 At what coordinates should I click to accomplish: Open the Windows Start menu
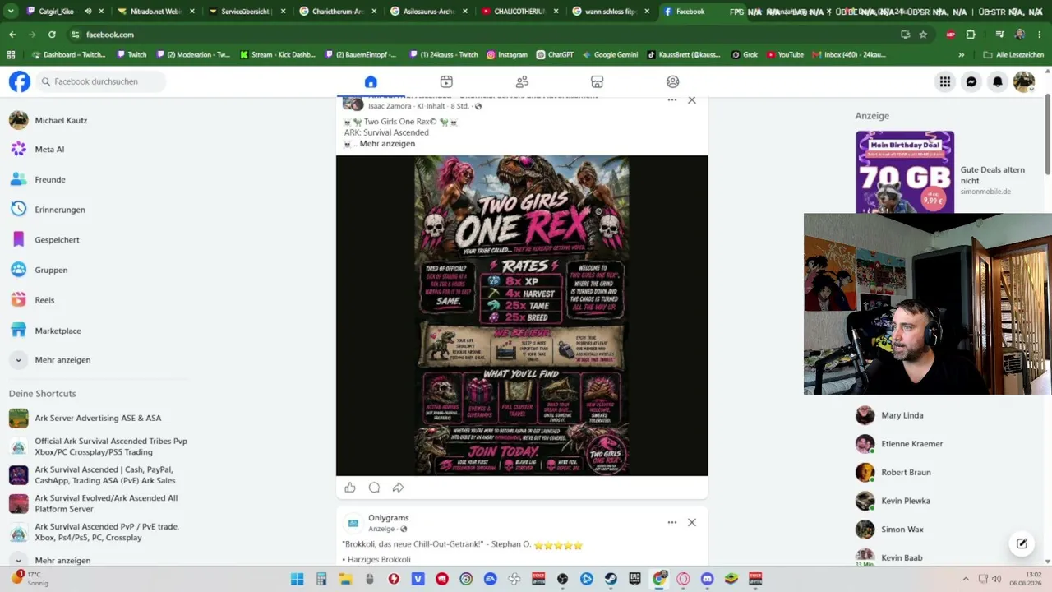coord(298,579)
